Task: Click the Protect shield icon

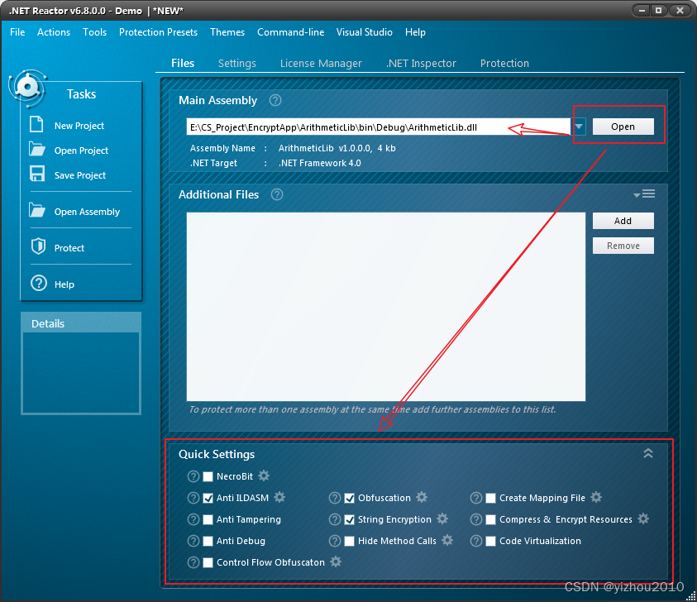Action: click(38, 246)
